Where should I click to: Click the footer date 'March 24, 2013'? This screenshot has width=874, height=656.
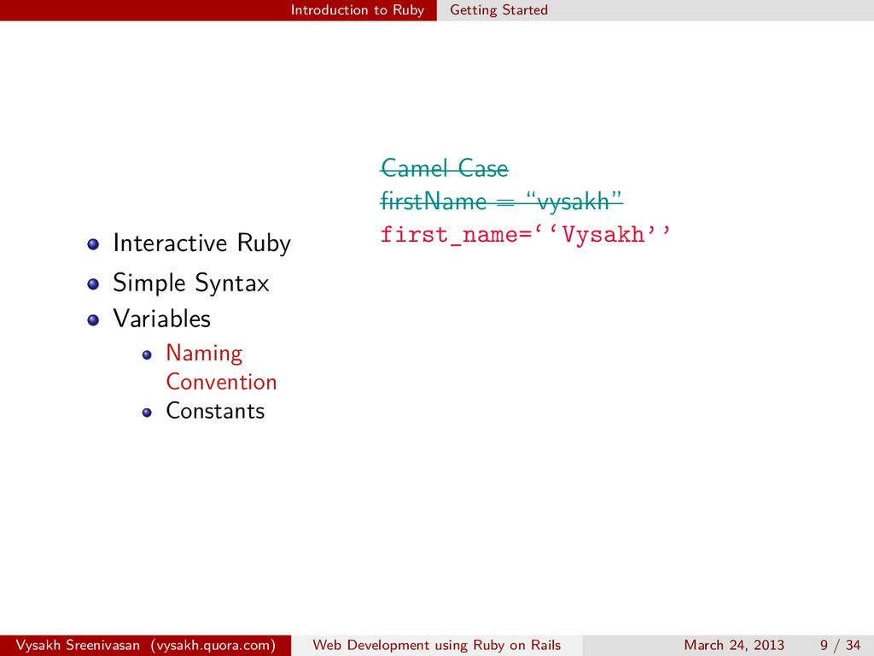pos(733,646)
